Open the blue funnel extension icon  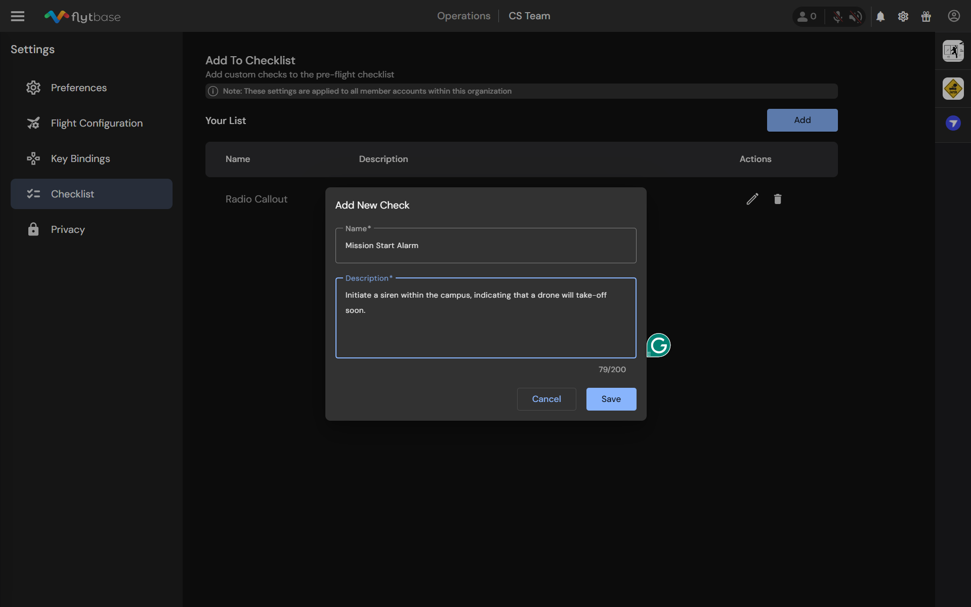coord(953,123)
